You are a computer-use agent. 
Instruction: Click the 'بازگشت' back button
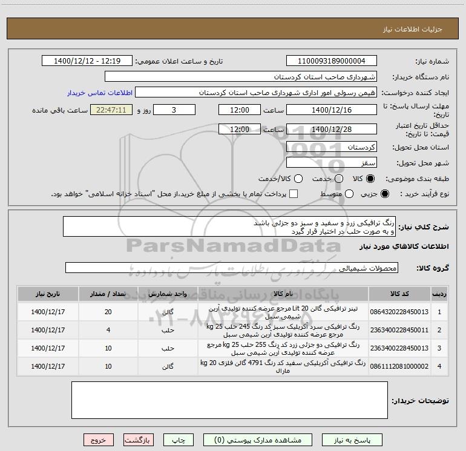(x=139, y=440)
